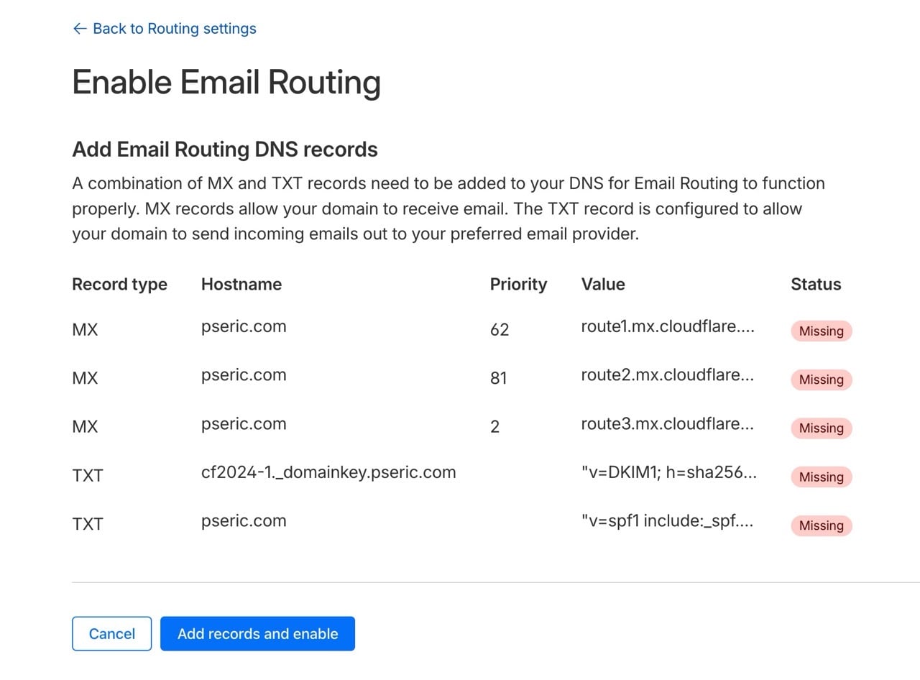Click Add records and enable
This screenshot has height=680, width=920.
258,633
